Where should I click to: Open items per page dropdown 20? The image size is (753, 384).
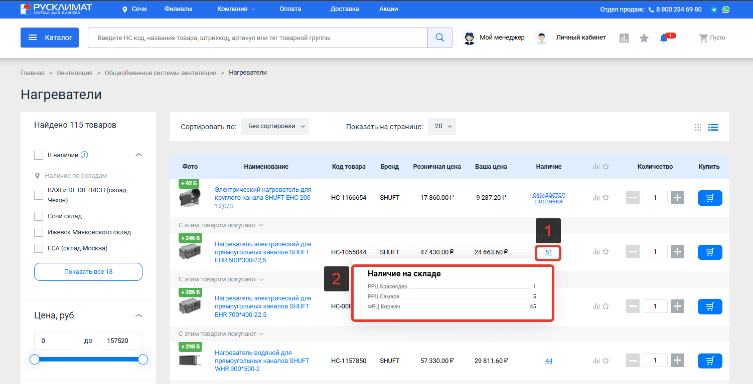(x=442, y=127)
